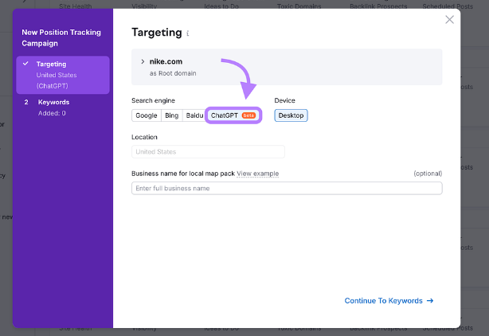Focus the Enter full business name field
Viewport: 489px width, 336px height.
[x=287, y=188]
